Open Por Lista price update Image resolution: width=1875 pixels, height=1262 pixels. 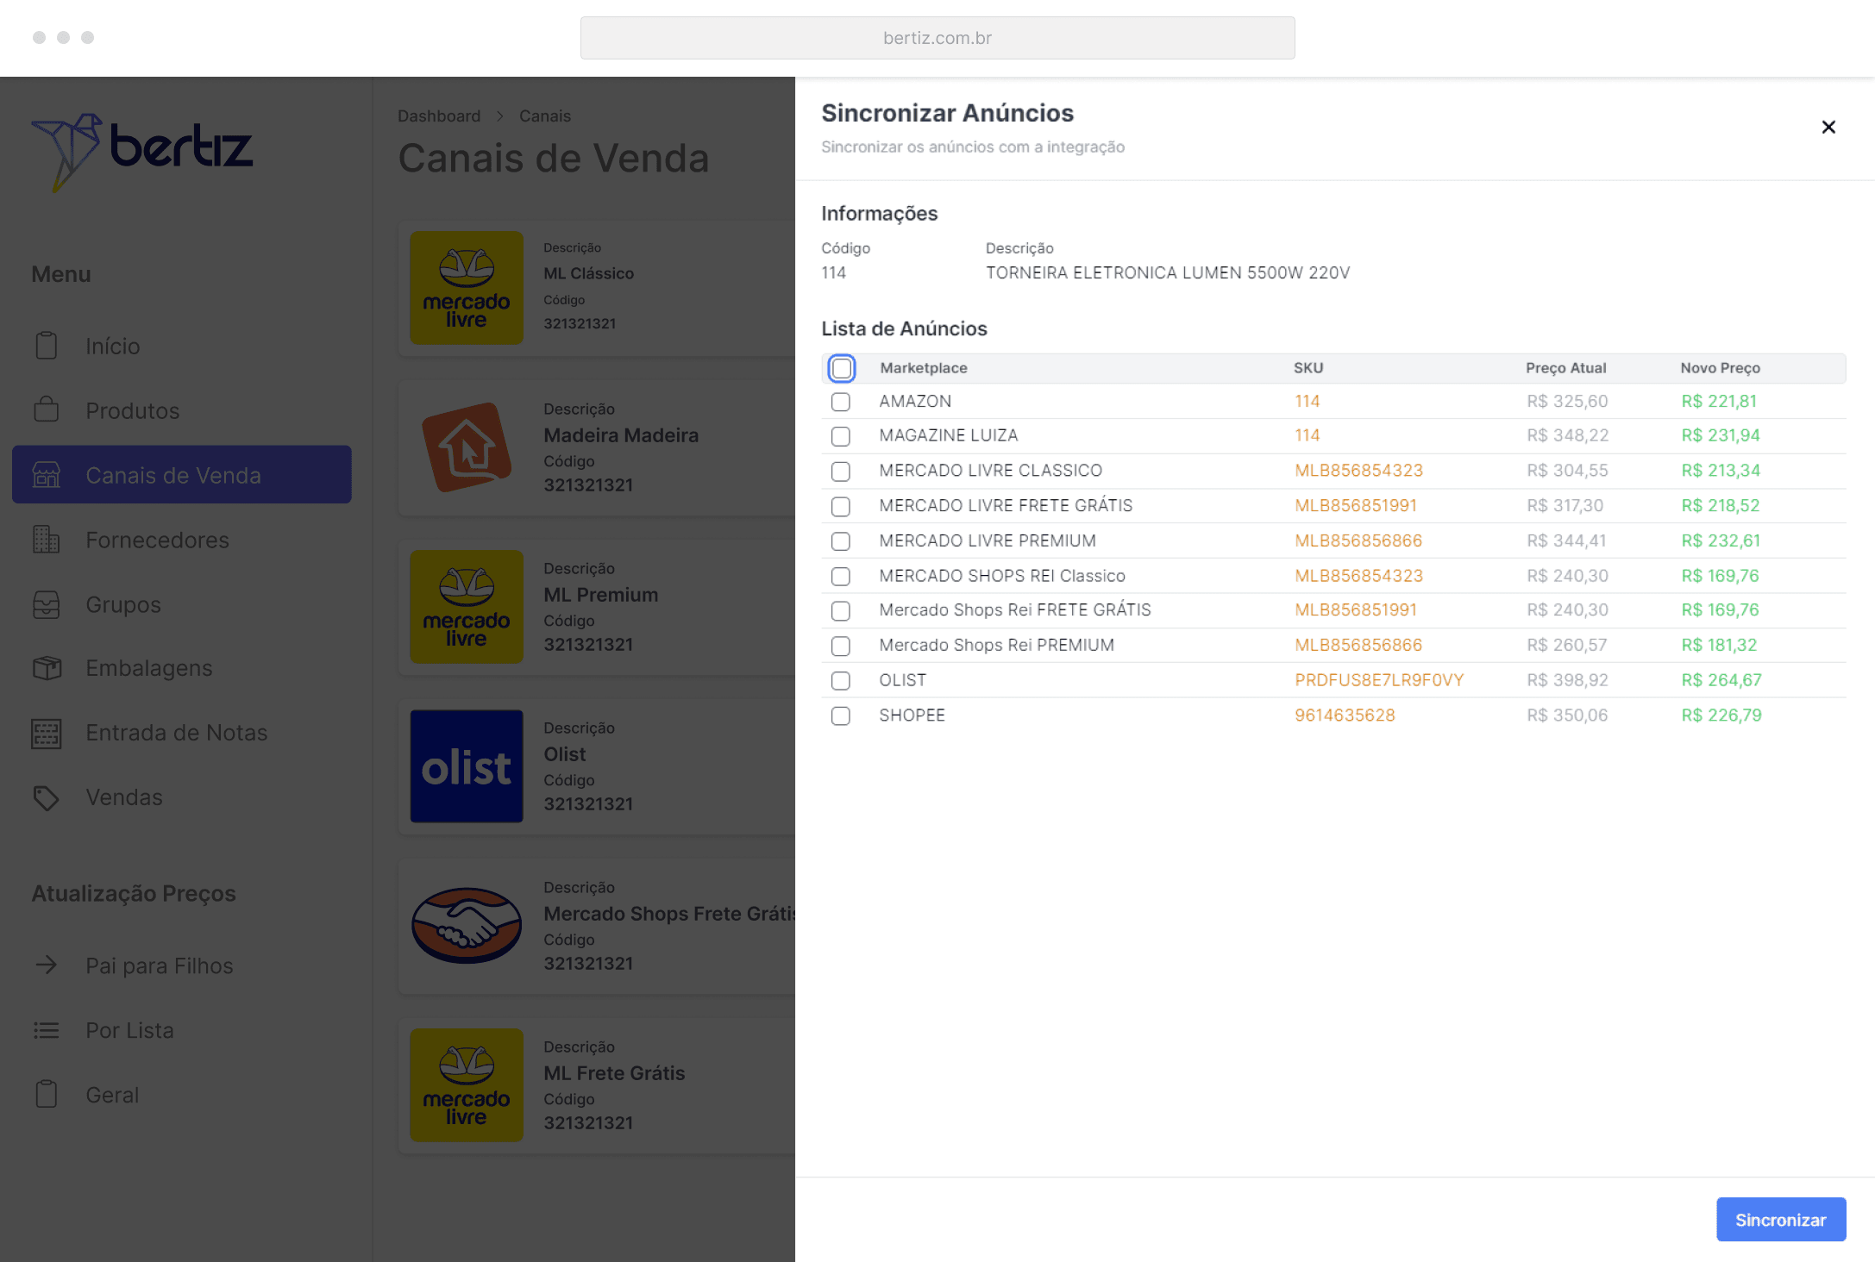click(182, 1030)
